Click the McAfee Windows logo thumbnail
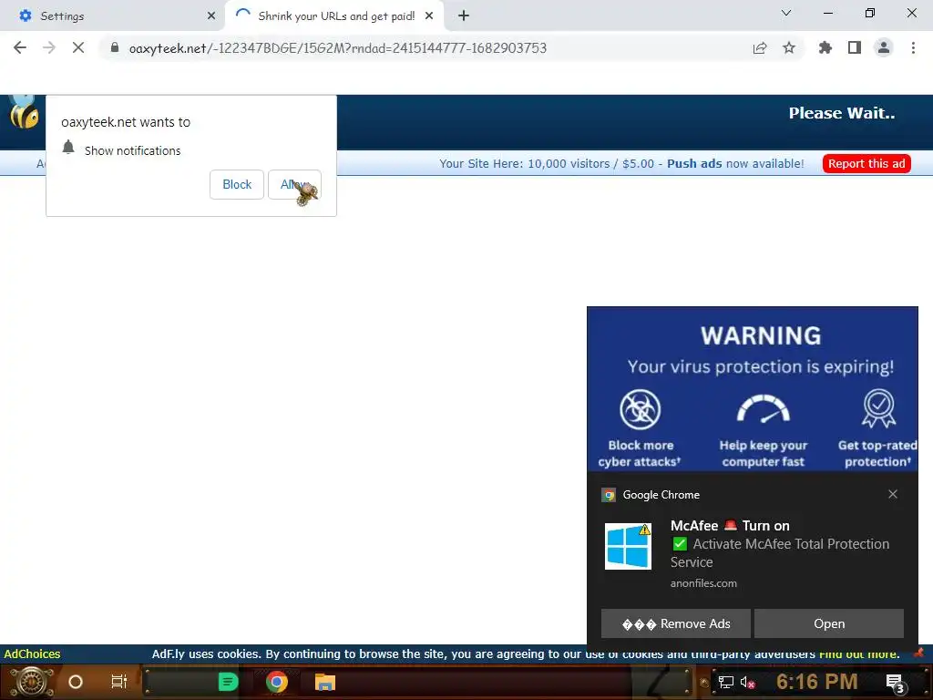 [628, 547]
